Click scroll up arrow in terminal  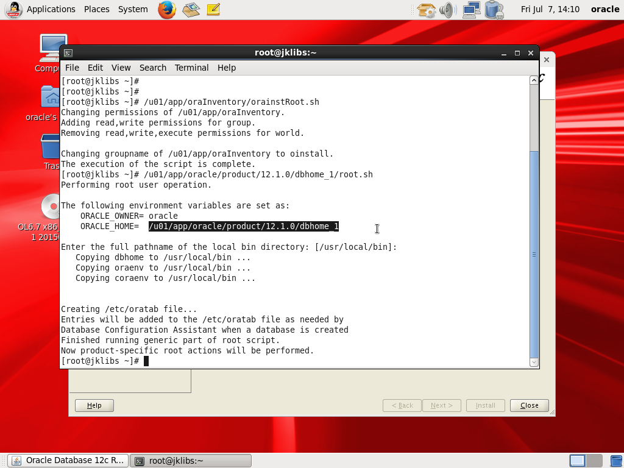coord(534,80)
